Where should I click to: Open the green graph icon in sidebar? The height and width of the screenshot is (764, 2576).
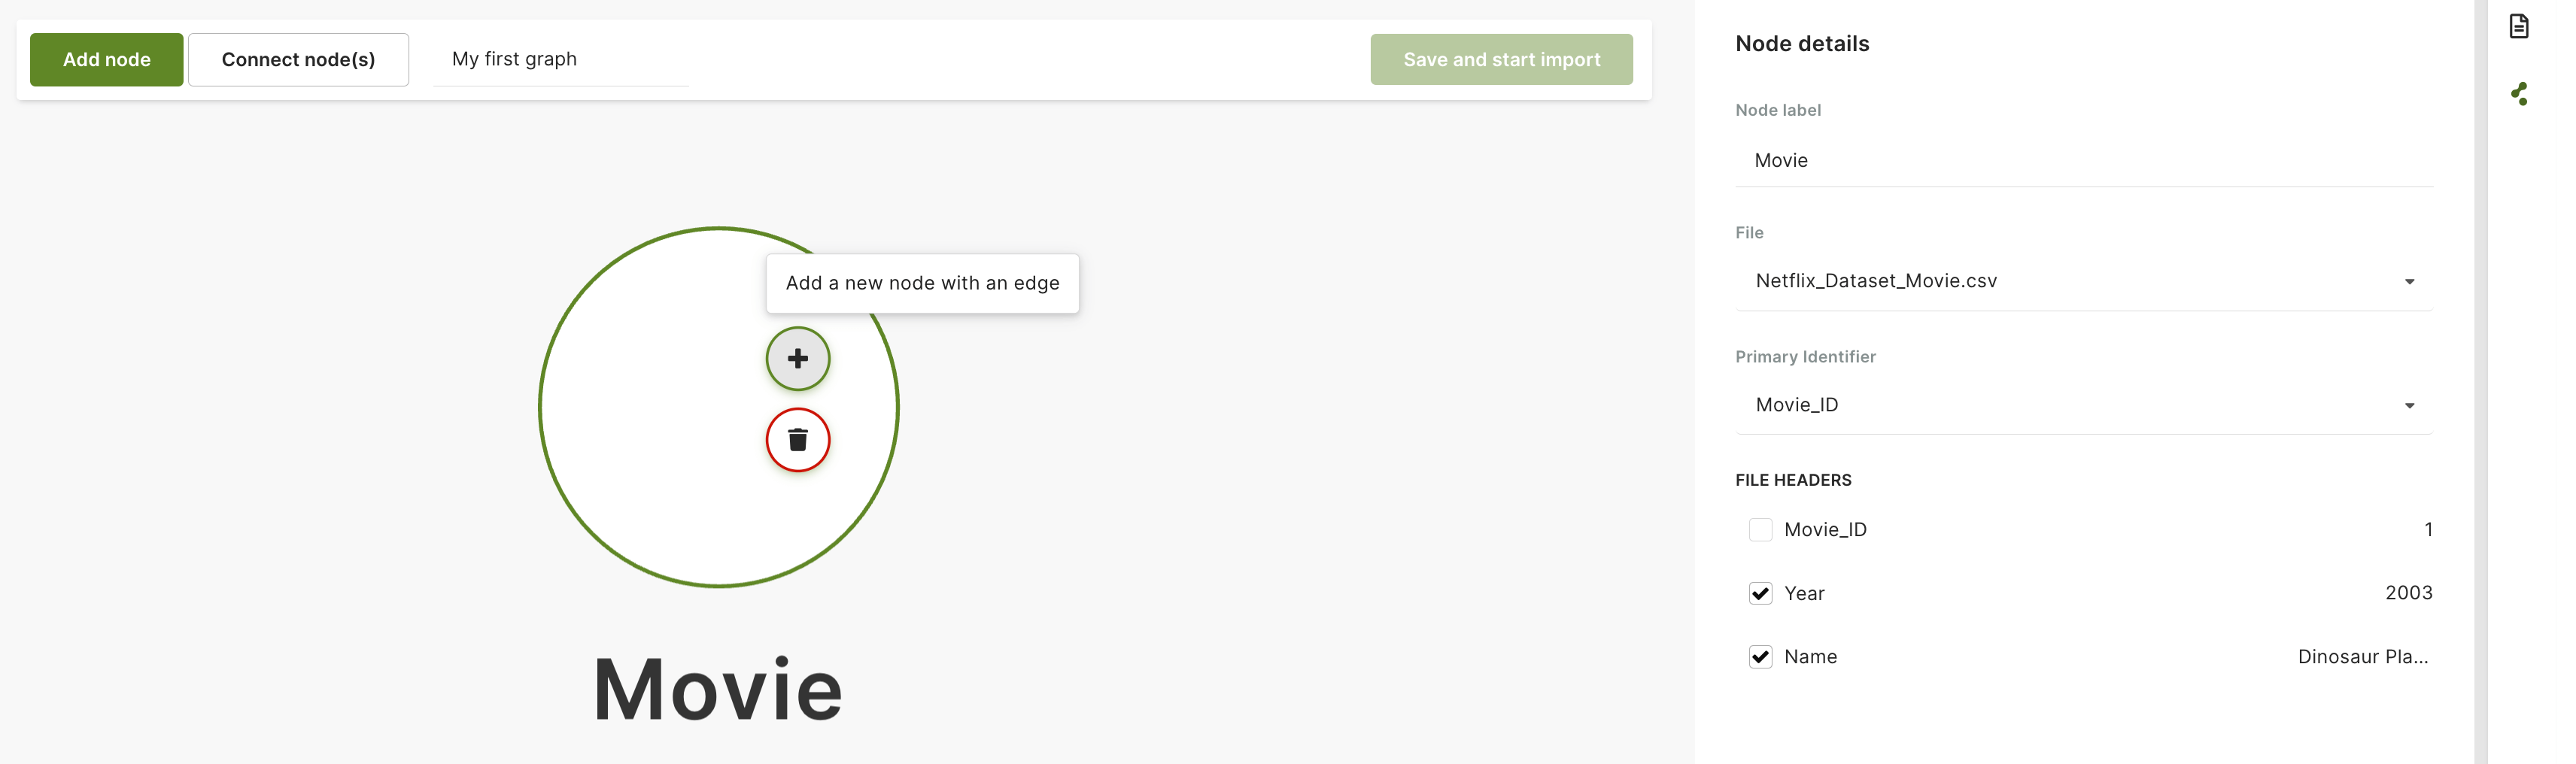click(x=2518, y=94)
